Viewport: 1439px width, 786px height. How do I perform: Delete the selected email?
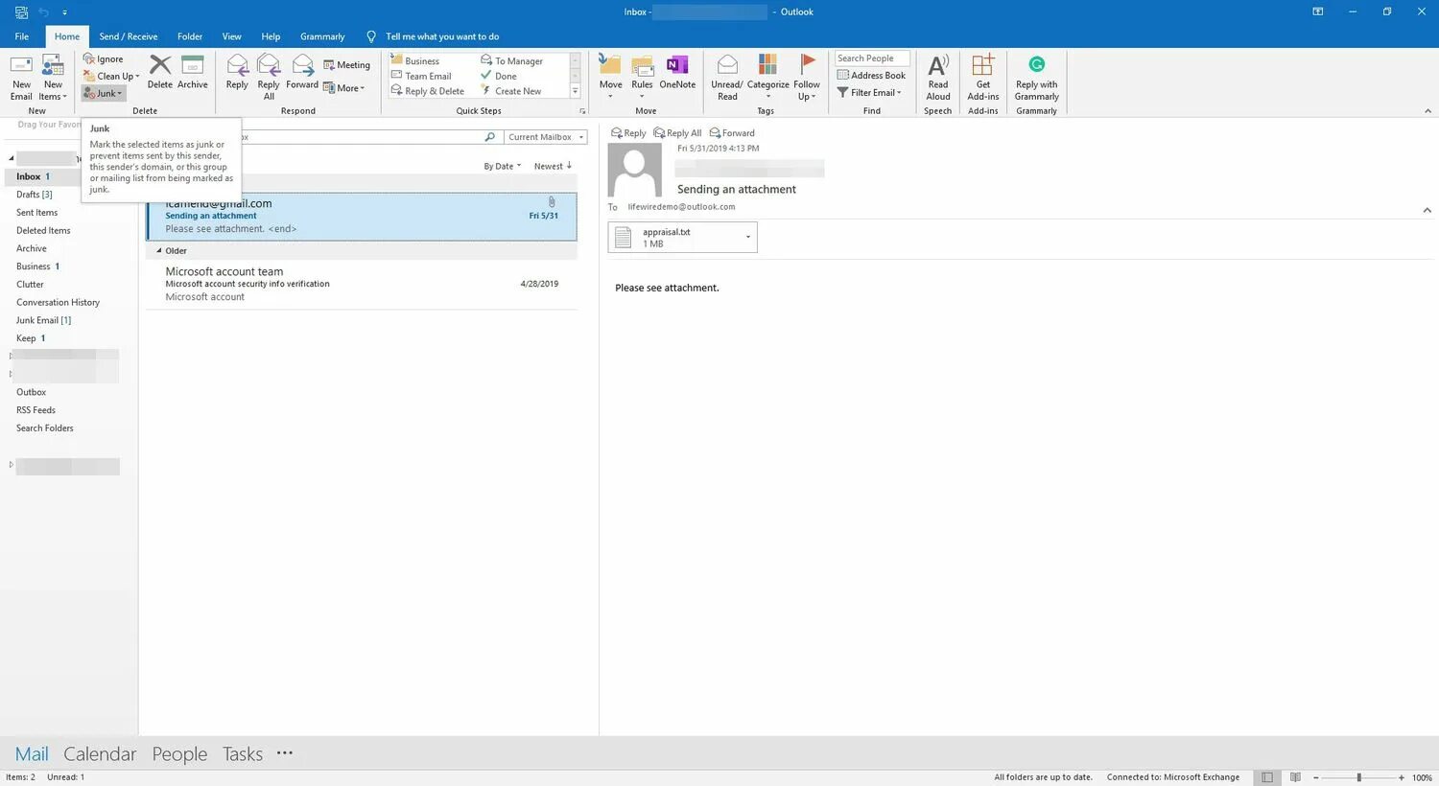click(160, 73)
